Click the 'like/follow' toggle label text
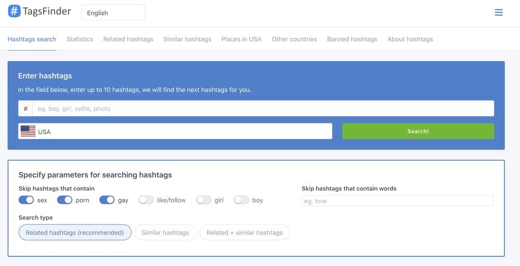The height and width of the screenshot is (266, 520). click(x=172, y=200)
